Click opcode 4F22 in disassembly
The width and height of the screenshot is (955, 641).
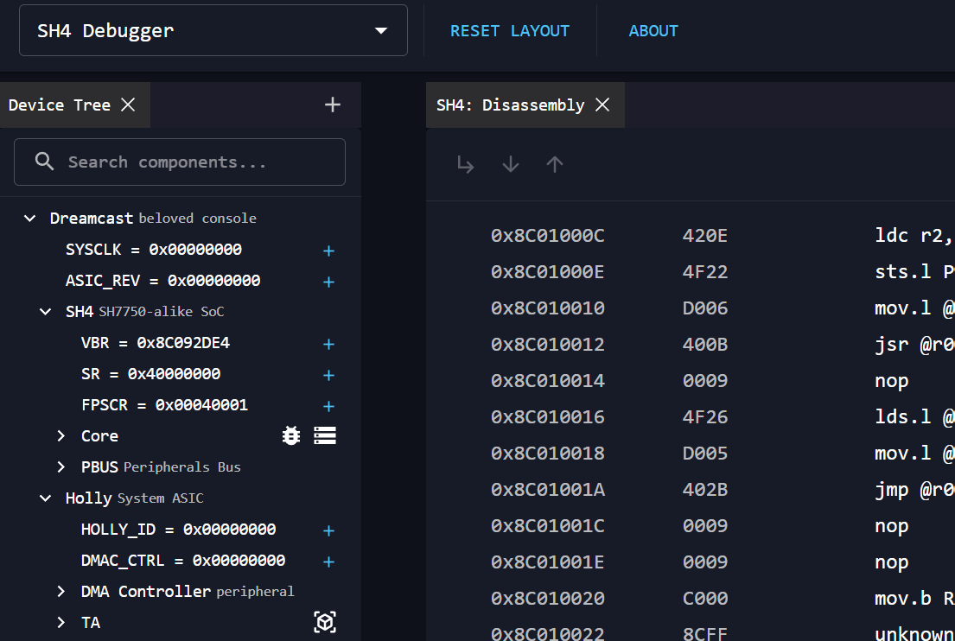(704, 271)
